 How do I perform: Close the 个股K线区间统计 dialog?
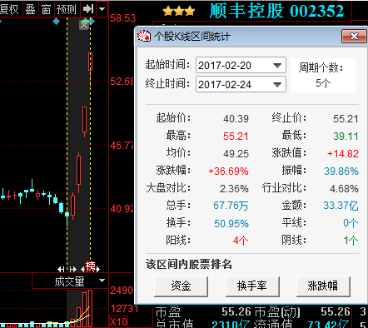click(x=354, y=37)
